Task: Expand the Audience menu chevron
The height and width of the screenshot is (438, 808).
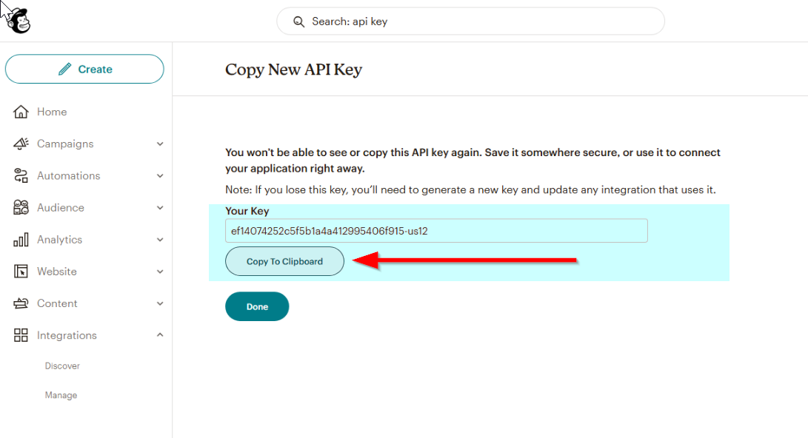Action: point(160,208)
